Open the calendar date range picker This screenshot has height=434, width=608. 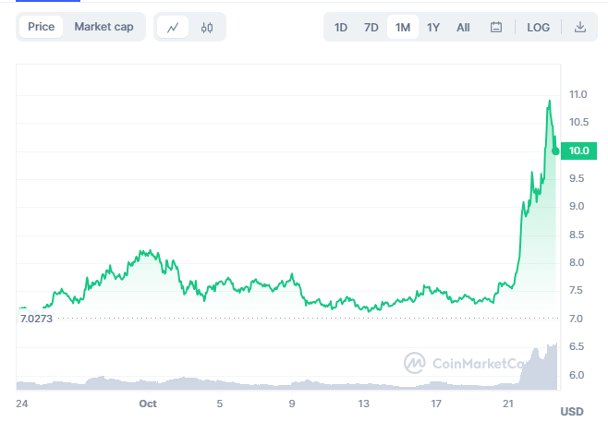click(x=496, y=27)
